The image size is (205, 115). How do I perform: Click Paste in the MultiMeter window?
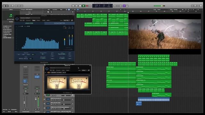pos(38,20)
